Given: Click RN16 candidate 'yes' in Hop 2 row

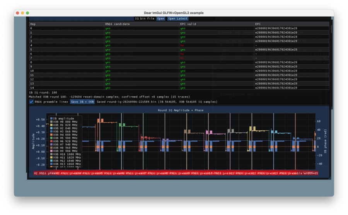Looking at the screenshot, I should (x=107, y=37).
